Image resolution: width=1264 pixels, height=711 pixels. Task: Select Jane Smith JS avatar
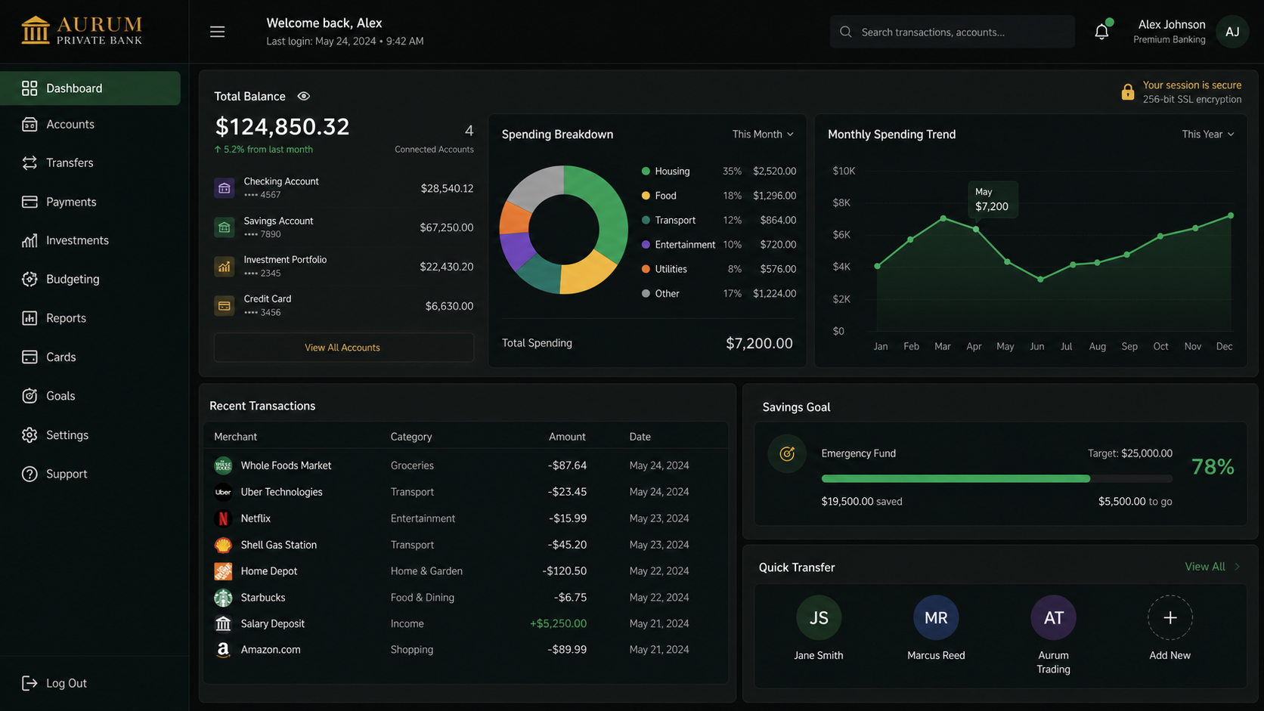point(819,617)
